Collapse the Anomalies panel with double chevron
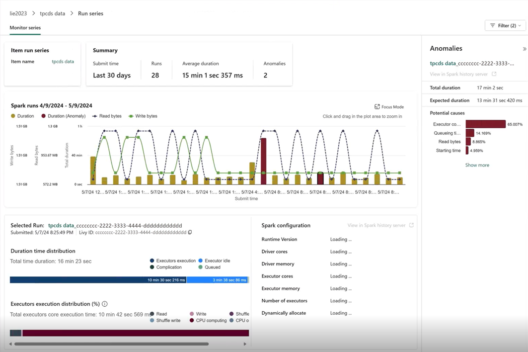The height and width of the screenshot is (352, 528). click(524, 49)
